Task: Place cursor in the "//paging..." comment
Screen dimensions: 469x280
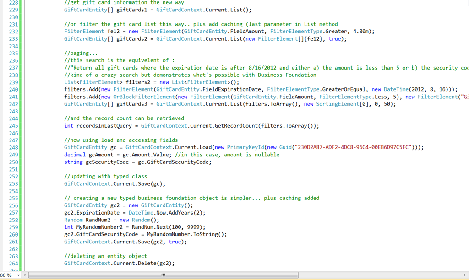Action: click(81, 53)
